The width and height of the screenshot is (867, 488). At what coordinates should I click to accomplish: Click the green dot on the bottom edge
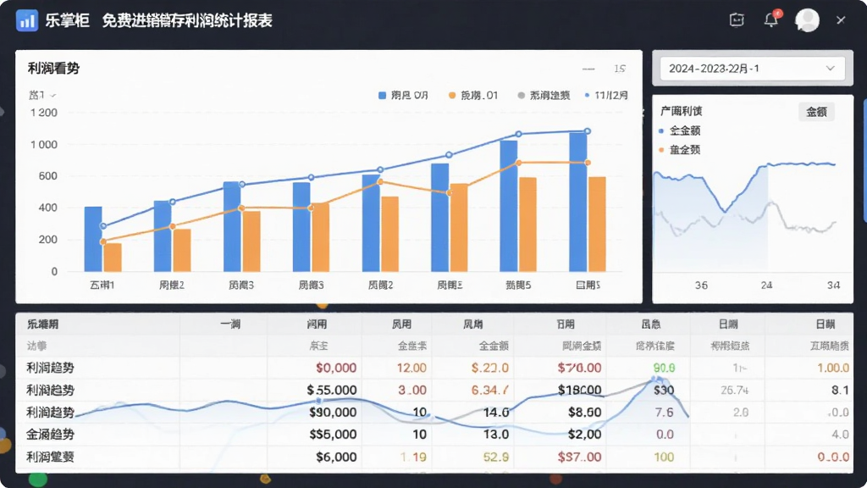tap(37, 480)
